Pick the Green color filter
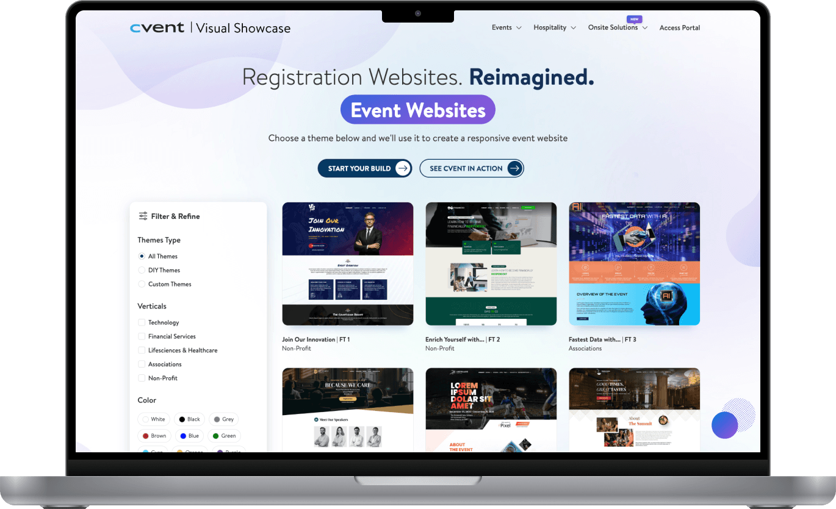The width and height of the screenshot is (836, 509). pos(225,436)
